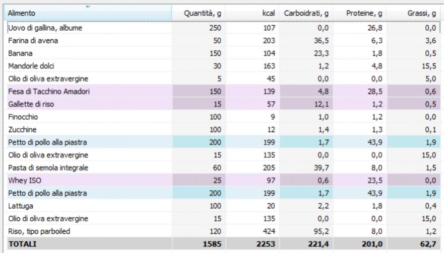Click the Grassi, g column header
This screenshot has height=253, width=444.
click(x=422, y=14)
